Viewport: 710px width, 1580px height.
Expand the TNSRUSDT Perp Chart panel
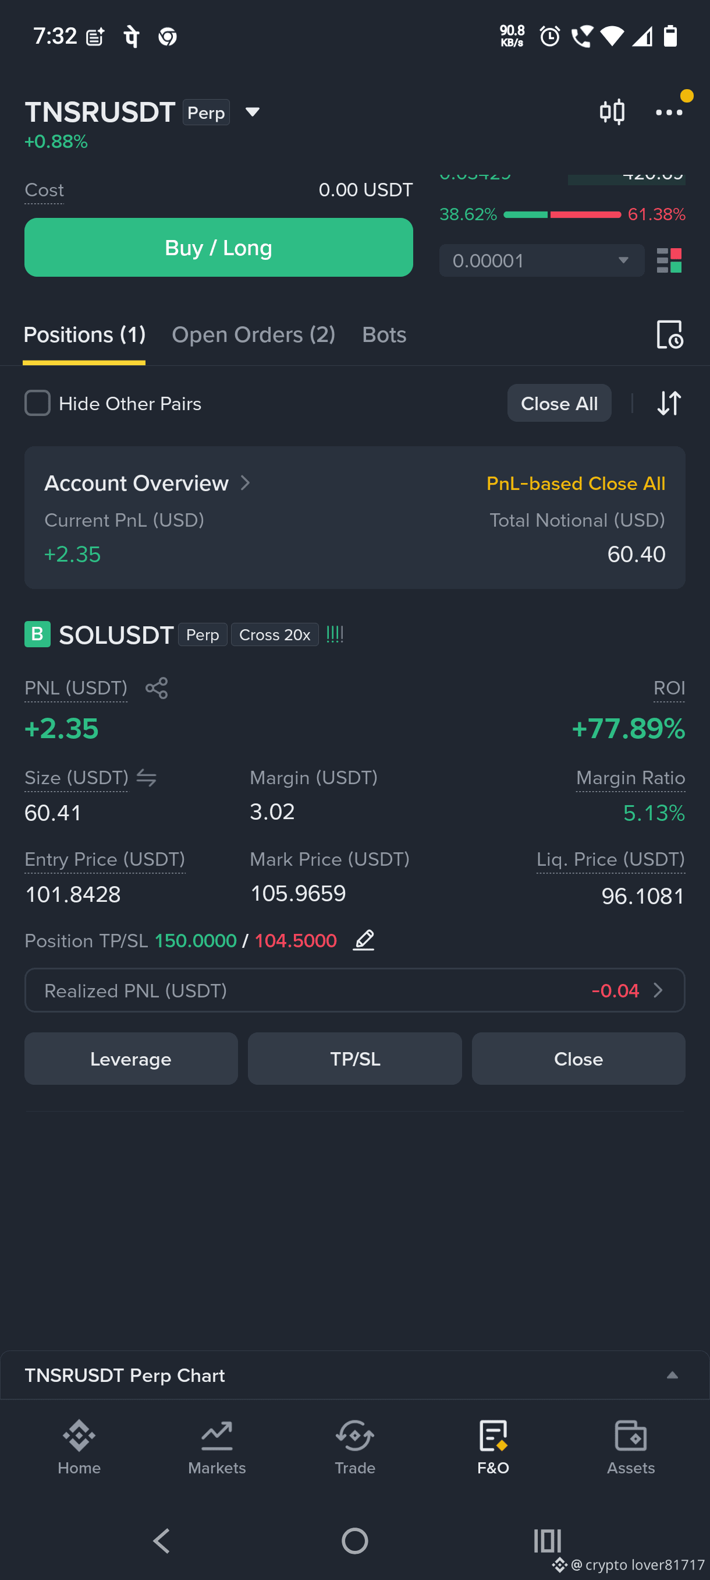tap(672, 1375)
